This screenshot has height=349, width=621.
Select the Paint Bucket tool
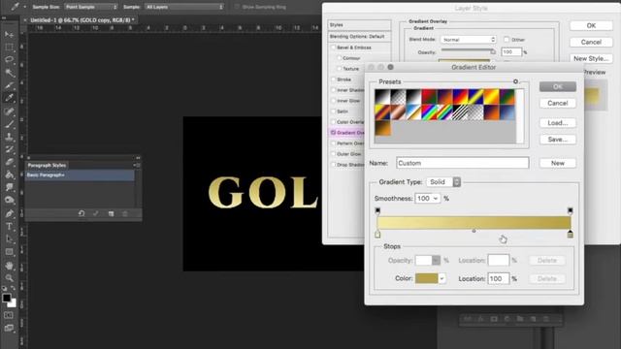[x=9, y=174]
